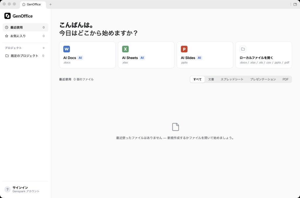Screen dimensions: 300x198
Task: Click the 既定のプロジェクト folder icon
Action: coord(7,56)
